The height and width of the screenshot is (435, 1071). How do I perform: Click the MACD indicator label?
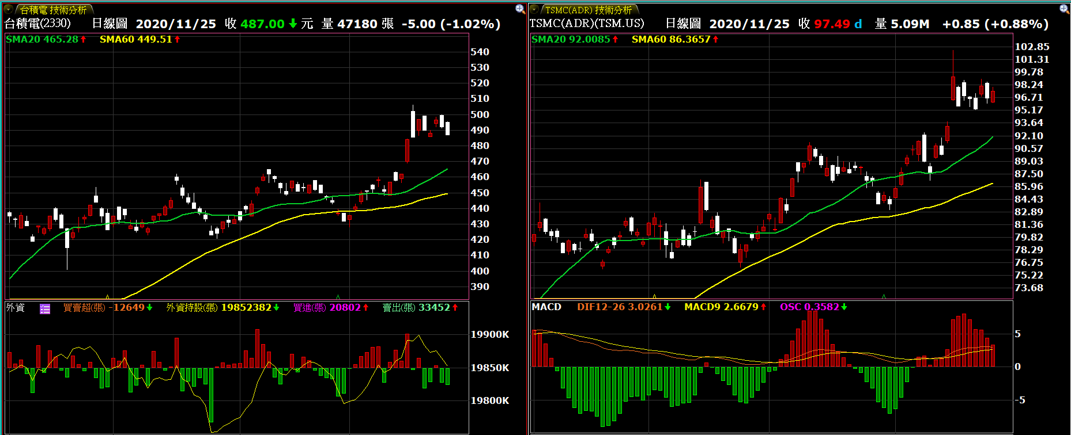coord(546,307)
